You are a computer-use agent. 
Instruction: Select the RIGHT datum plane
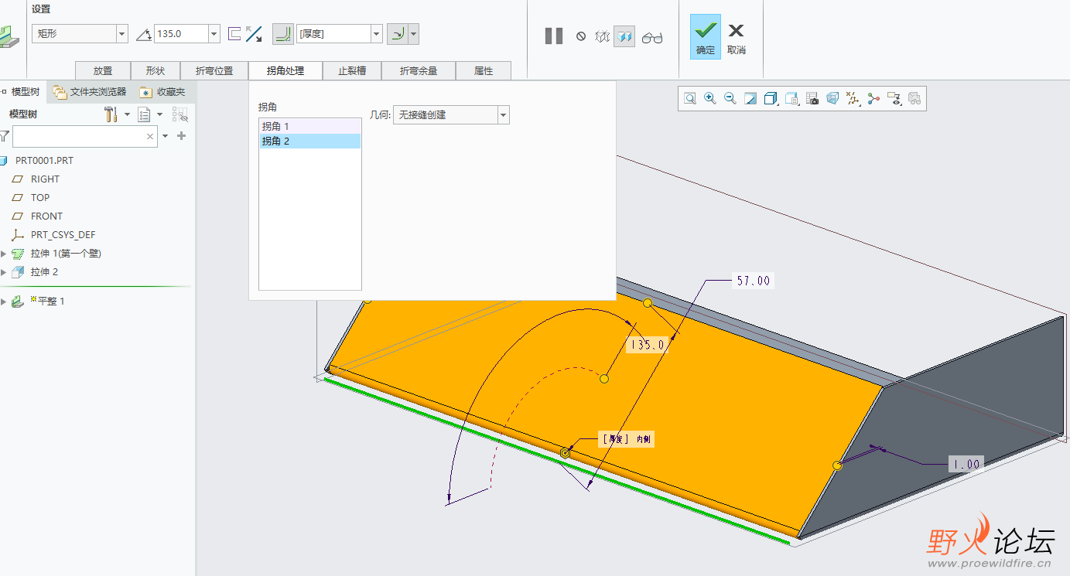point(45,179)
